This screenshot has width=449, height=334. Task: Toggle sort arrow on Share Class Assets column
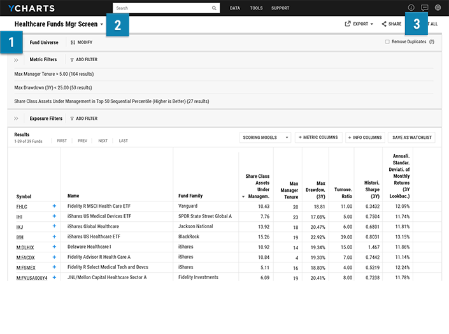[x=243, y=197]
